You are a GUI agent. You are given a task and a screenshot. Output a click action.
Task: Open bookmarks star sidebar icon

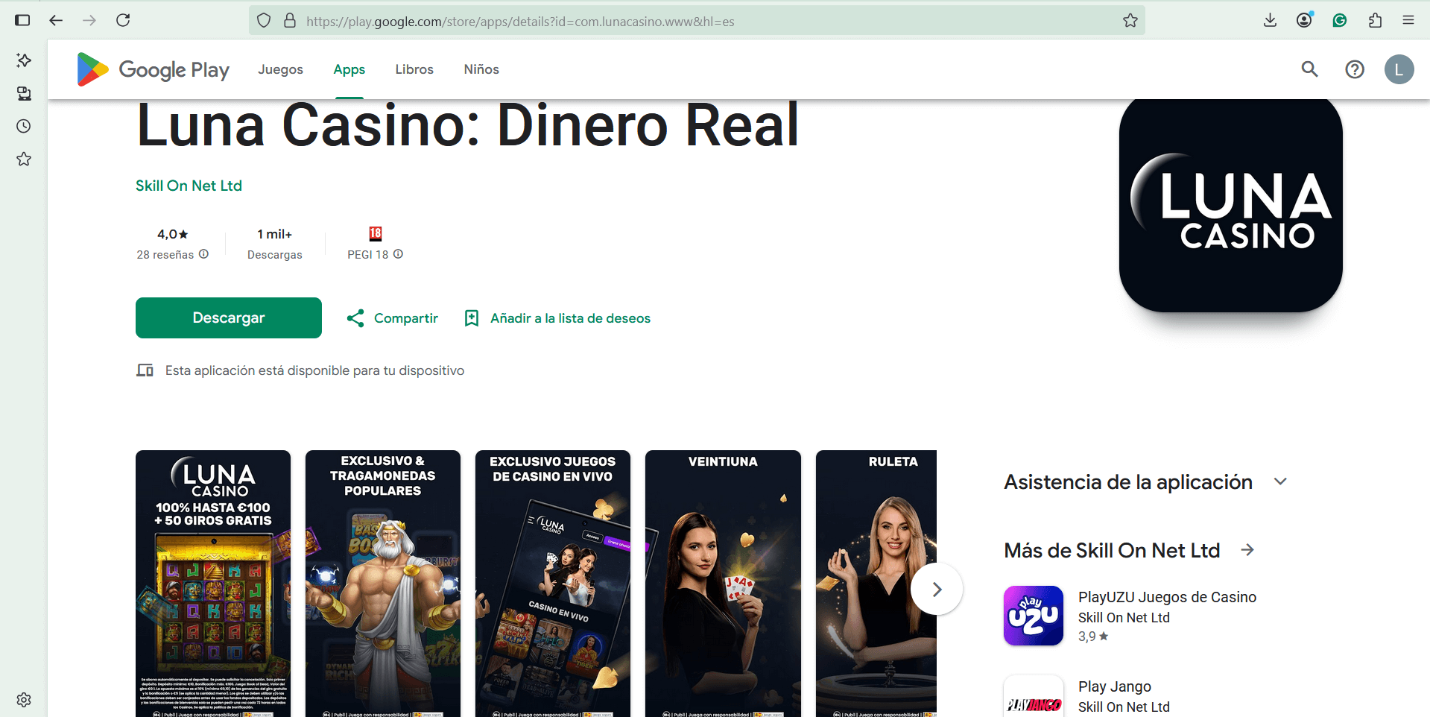tap(24, 159)
